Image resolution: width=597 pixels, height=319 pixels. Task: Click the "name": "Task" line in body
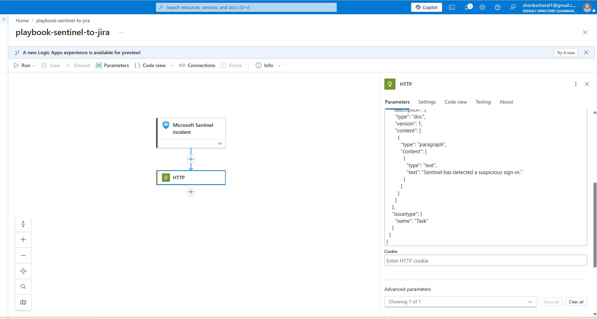[411, 221]
